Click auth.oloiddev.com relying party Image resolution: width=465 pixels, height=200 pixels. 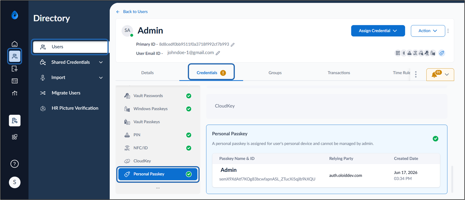point(346,176)
